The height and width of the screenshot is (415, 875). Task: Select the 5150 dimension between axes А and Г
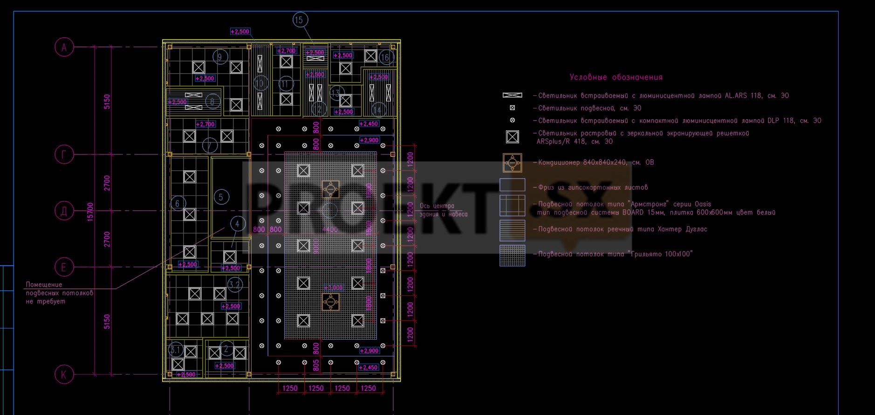point(107,101)
